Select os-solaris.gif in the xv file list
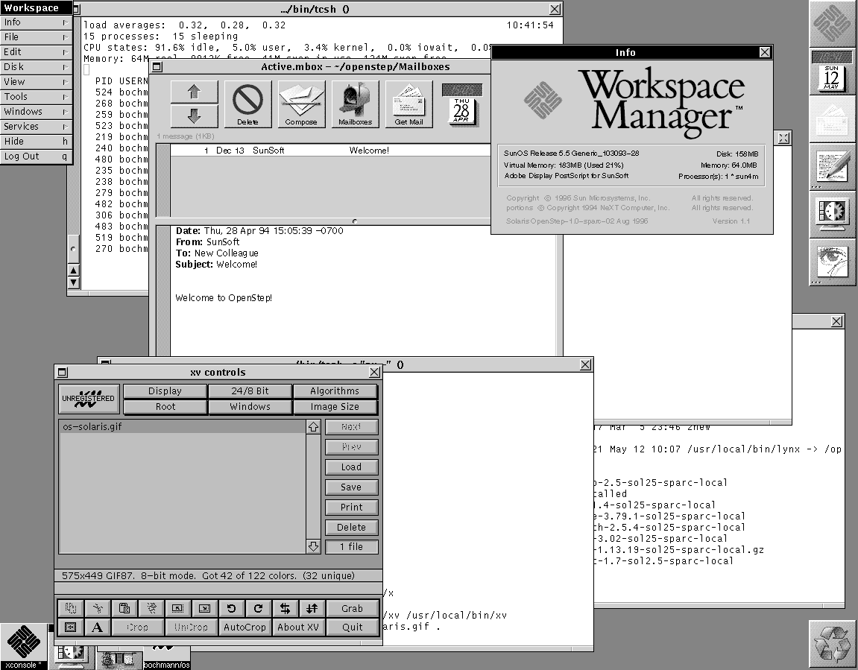 coord(182,426)
